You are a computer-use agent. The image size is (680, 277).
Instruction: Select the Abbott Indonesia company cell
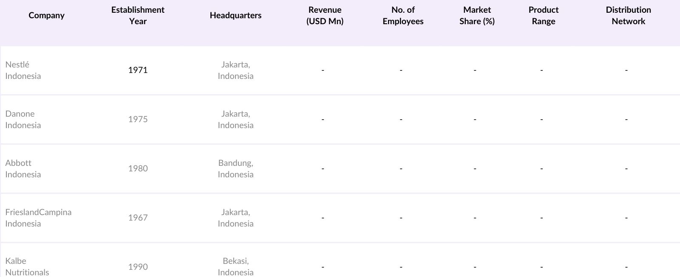(x=23, y=168)
